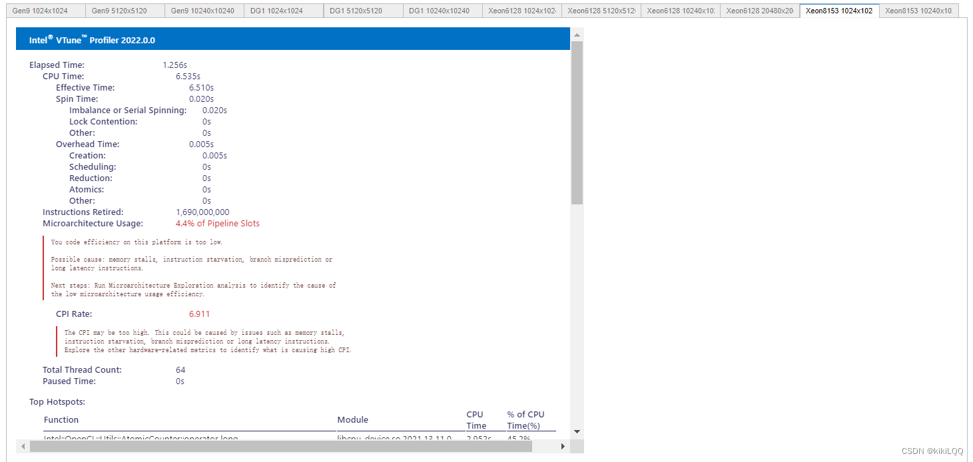973x462 pixels.
Task: Click the % of CPU Time(%) column header
Action: click(525, 420)
